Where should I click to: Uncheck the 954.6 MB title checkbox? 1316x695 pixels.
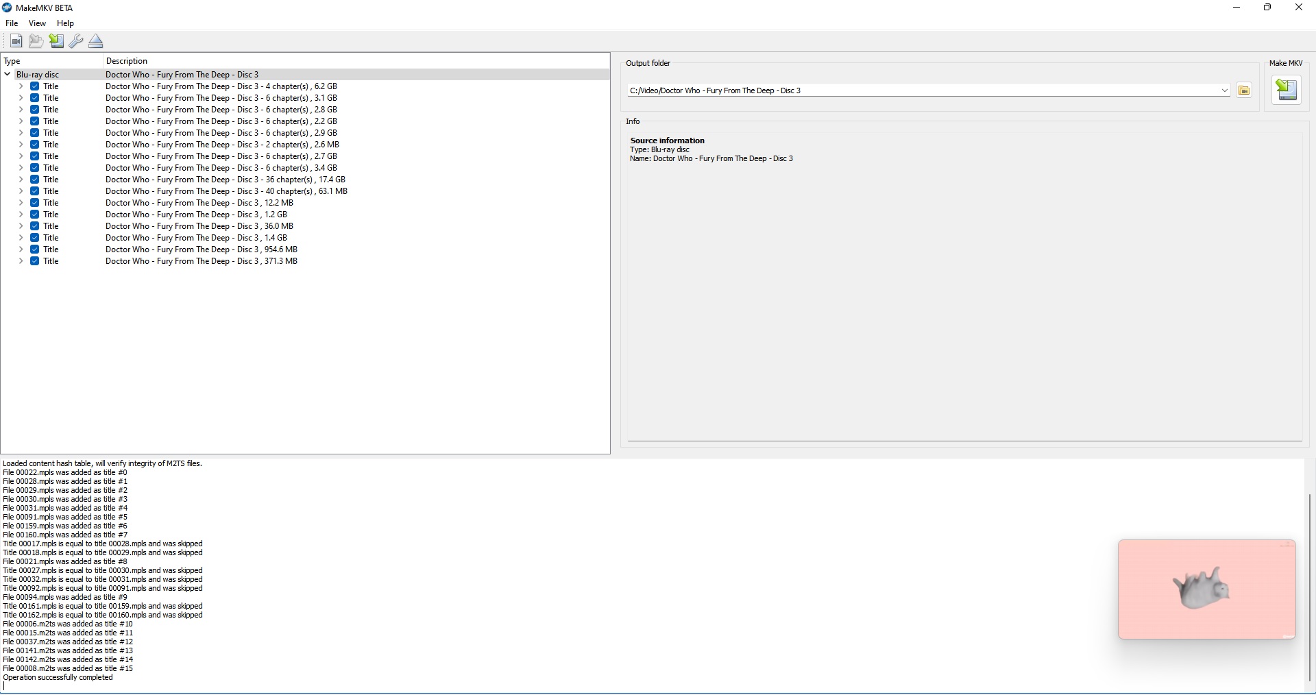(x=34, y=249)
